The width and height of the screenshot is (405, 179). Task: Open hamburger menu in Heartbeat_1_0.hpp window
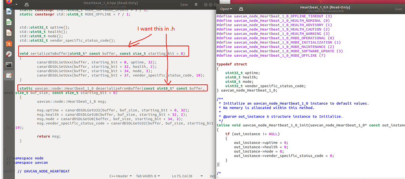pos(196,4)
